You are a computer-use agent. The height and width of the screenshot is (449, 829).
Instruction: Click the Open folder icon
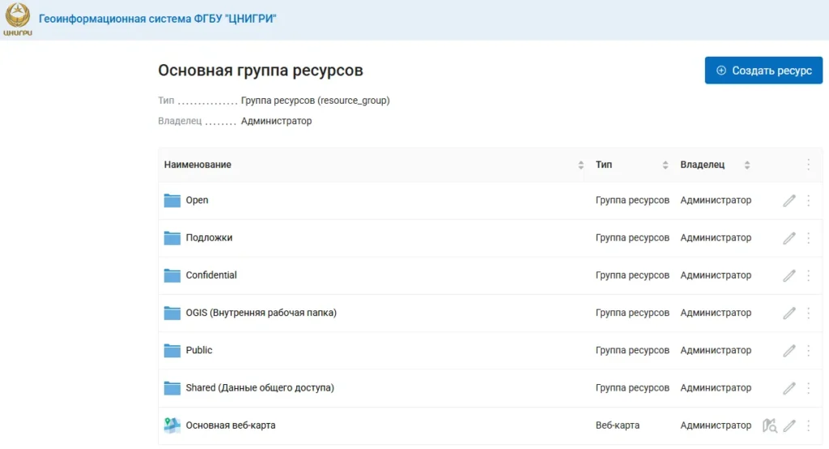click(x=172, y=200)
